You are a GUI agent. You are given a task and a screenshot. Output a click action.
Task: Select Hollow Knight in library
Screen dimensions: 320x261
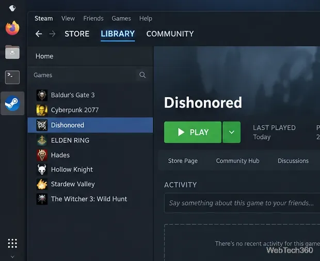(90, 170)
